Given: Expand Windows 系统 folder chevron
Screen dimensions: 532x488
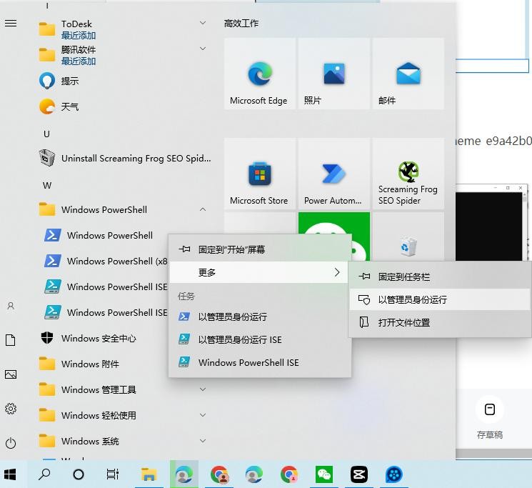Looking at the screenshot, I should pyautogui.click(x=203, y=441).
